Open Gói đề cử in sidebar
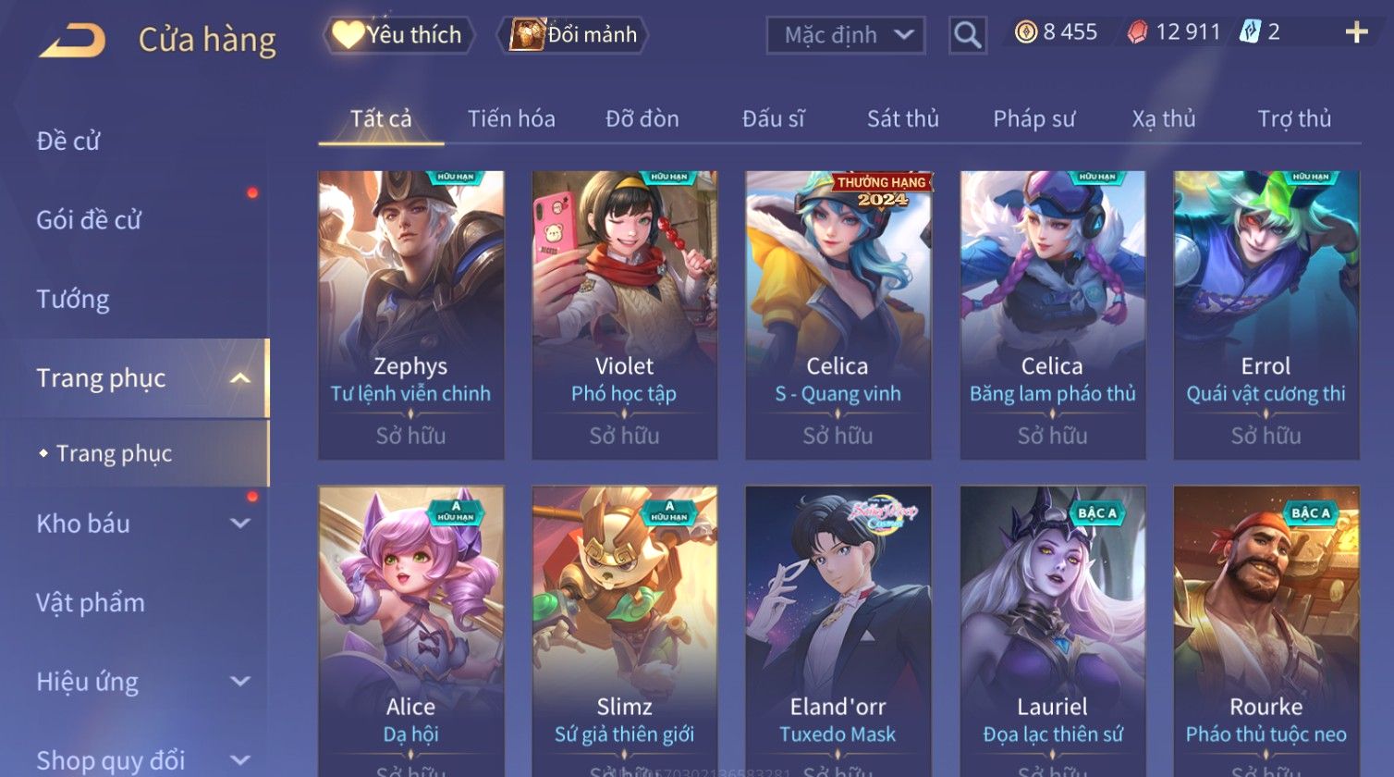 click(x=89, y=220)
